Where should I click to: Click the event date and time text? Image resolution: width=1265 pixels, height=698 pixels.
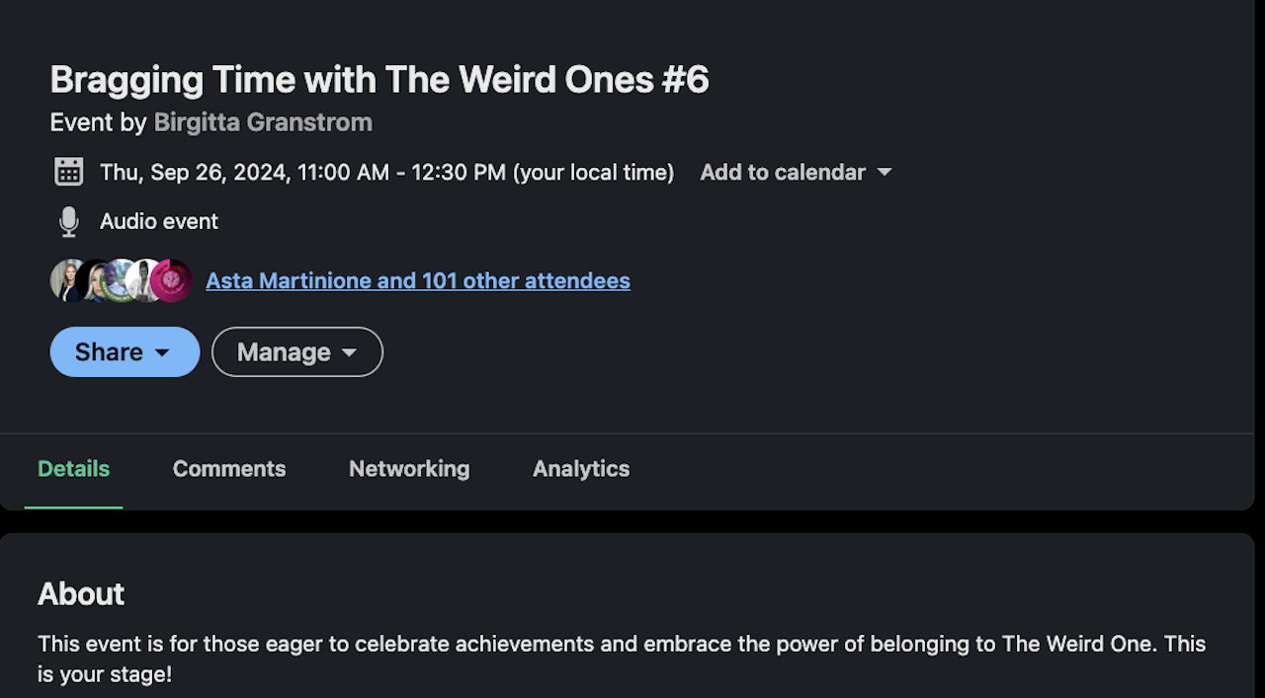point(386,172)
